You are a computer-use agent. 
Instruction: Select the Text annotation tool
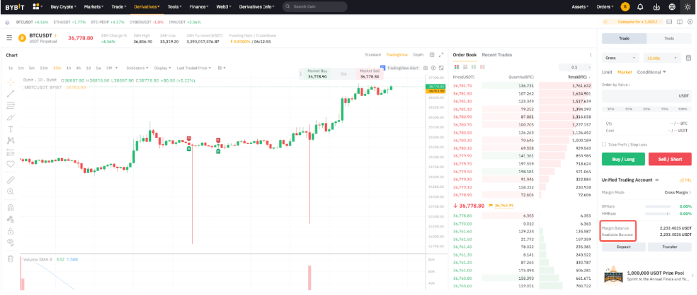(10, 129)
